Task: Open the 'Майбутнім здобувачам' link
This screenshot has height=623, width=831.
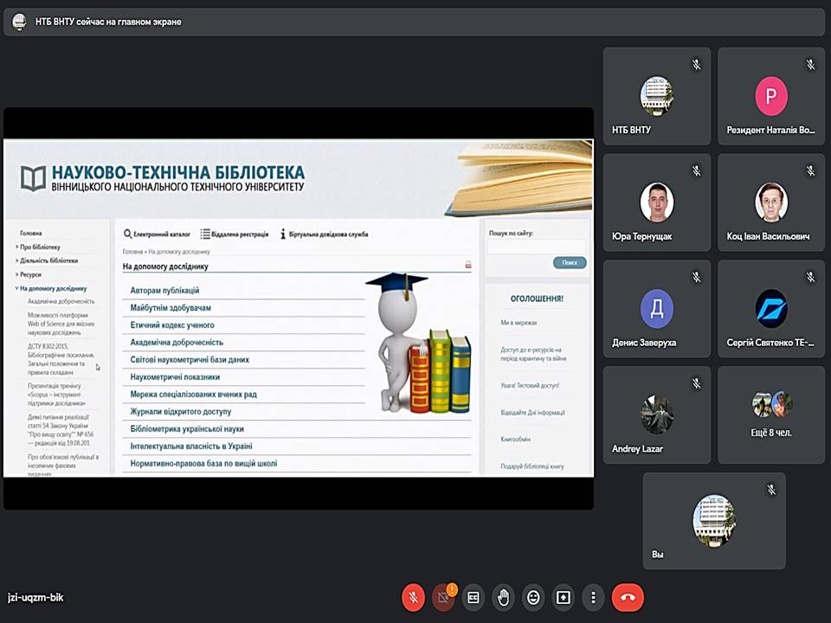Action: click(171, 308)
